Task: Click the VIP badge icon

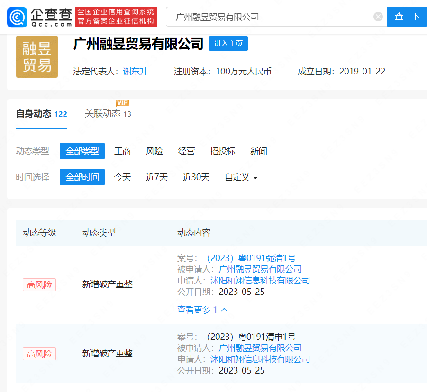Action: [x=123, y=103]
